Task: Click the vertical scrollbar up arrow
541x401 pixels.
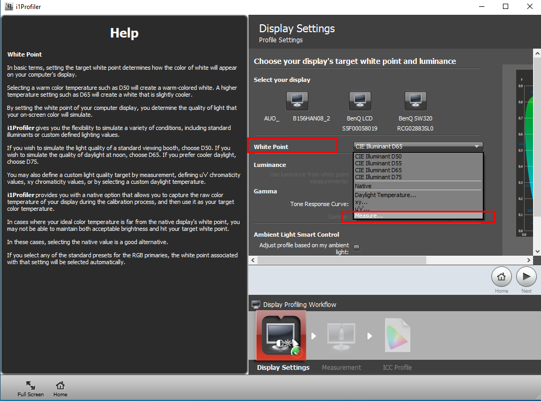Action: (537, 53)
